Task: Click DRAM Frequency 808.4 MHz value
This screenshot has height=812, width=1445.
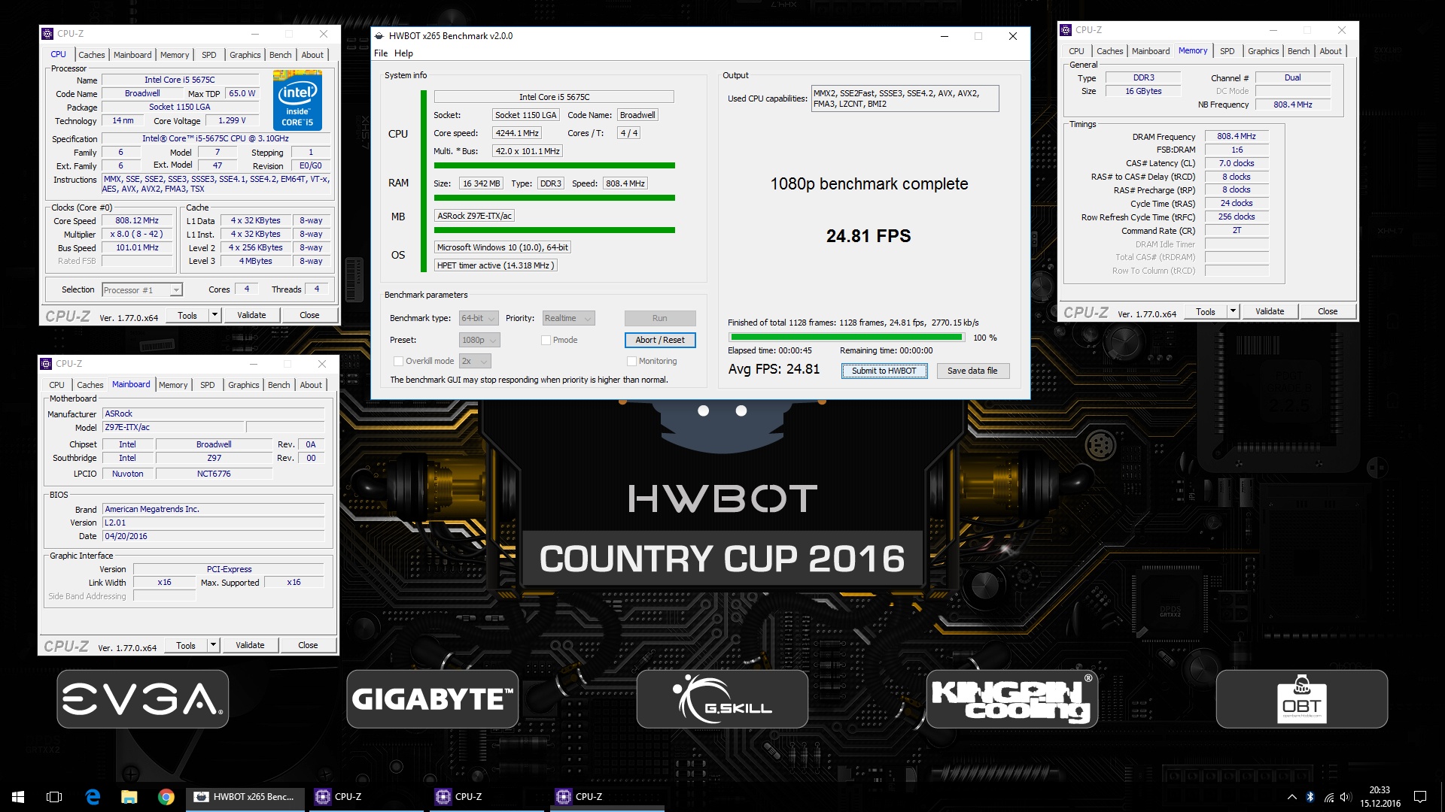Action: (x=1237, y=137)
